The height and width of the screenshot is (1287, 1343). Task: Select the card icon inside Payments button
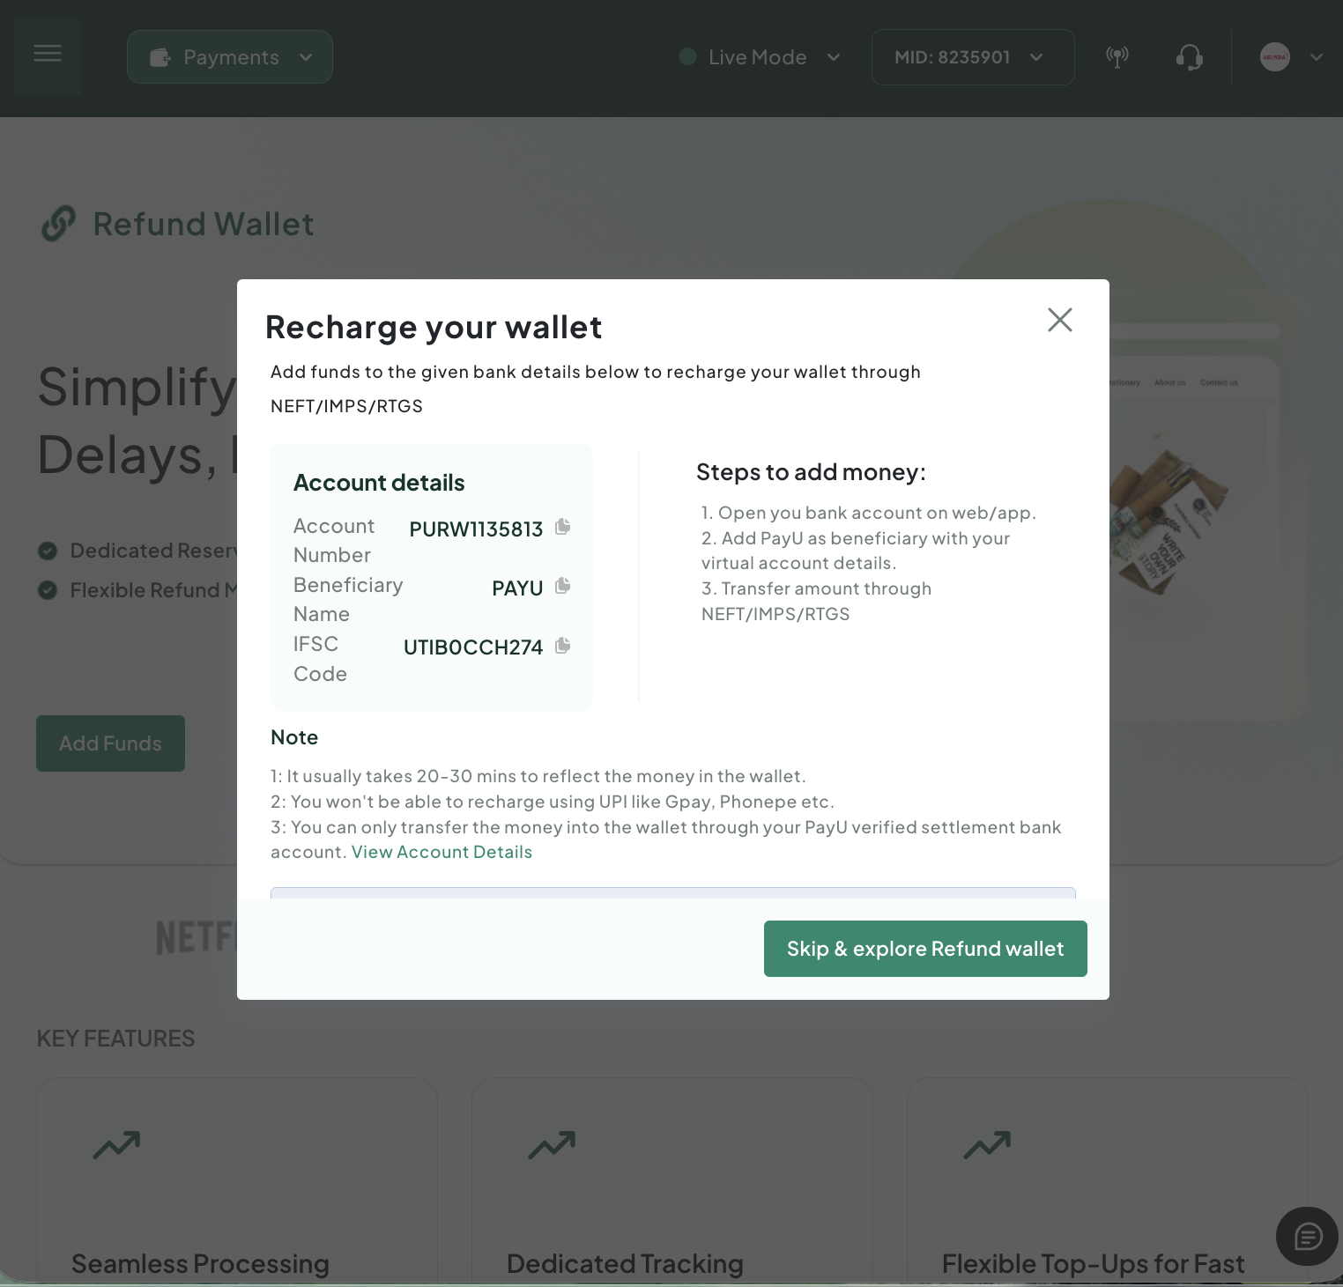159,56
